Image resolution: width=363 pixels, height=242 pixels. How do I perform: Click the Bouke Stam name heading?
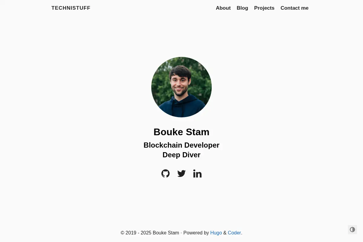point(181,132)
